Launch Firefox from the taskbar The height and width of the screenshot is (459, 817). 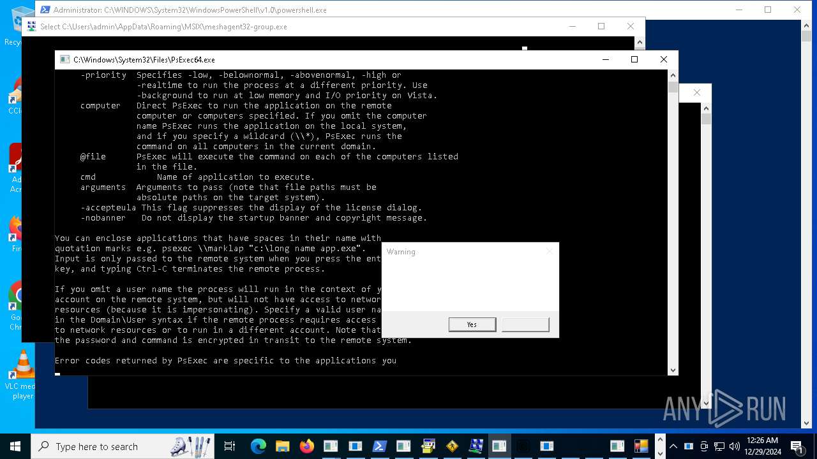[x=307, y=446]
